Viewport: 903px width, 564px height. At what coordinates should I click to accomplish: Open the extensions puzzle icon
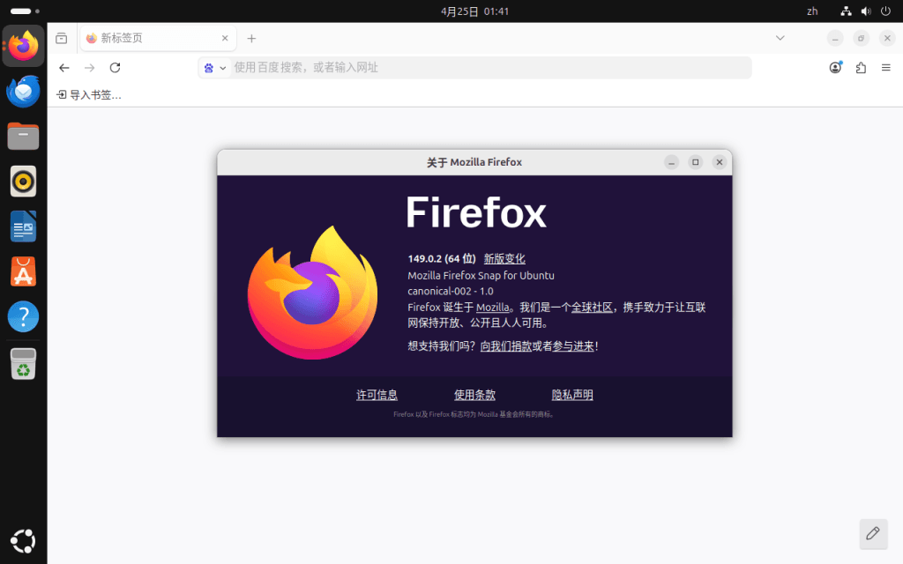point(861,68)
